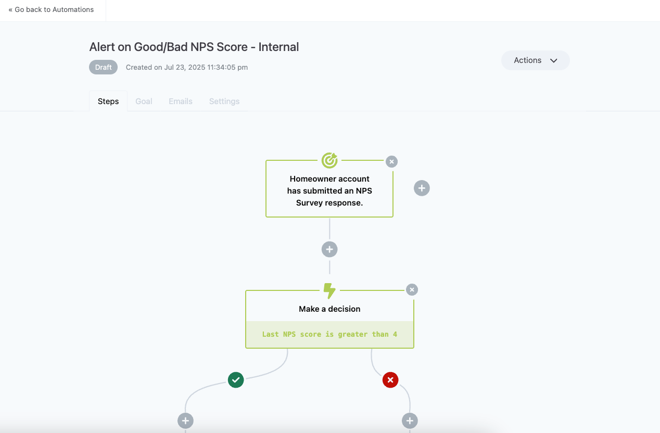Image resolution: width=660 pixels, height=433 pixels.
Task: Click the lightning bolt decision icon
Action: pyautogui.click(x=329, y=290)
